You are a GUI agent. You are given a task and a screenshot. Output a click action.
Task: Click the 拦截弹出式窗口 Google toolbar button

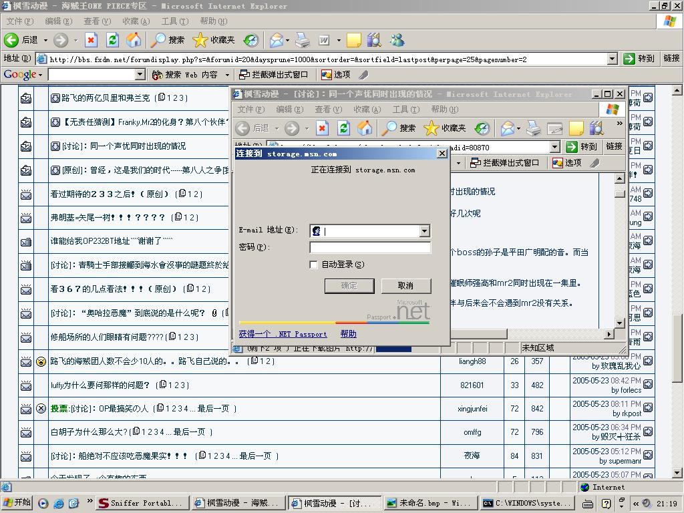274,75
